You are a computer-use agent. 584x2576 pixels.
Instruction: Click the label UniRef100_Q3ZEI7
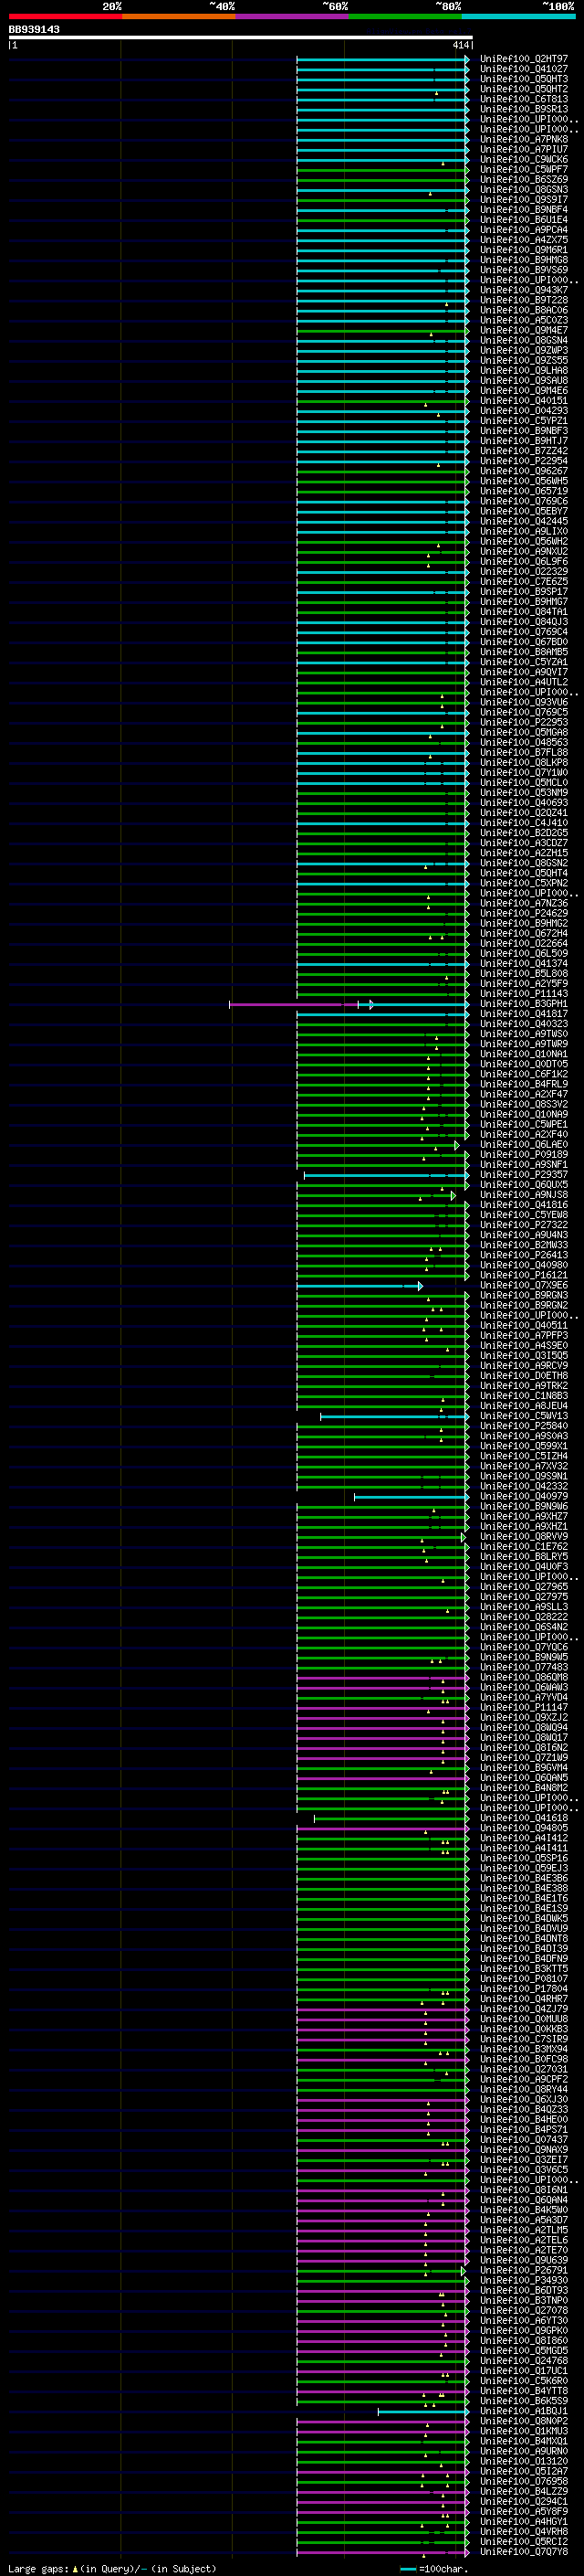pos(523,2160)
